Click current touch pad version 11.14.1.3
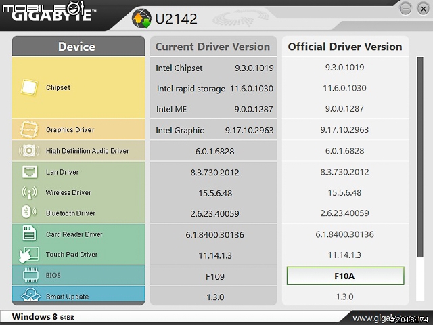Screen dimensions: 433x325 pyautogui.click(x=215, y=255)
